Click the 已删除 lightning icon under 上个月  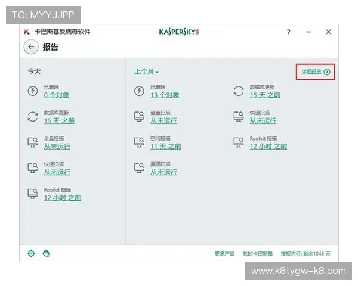point(139,91)
